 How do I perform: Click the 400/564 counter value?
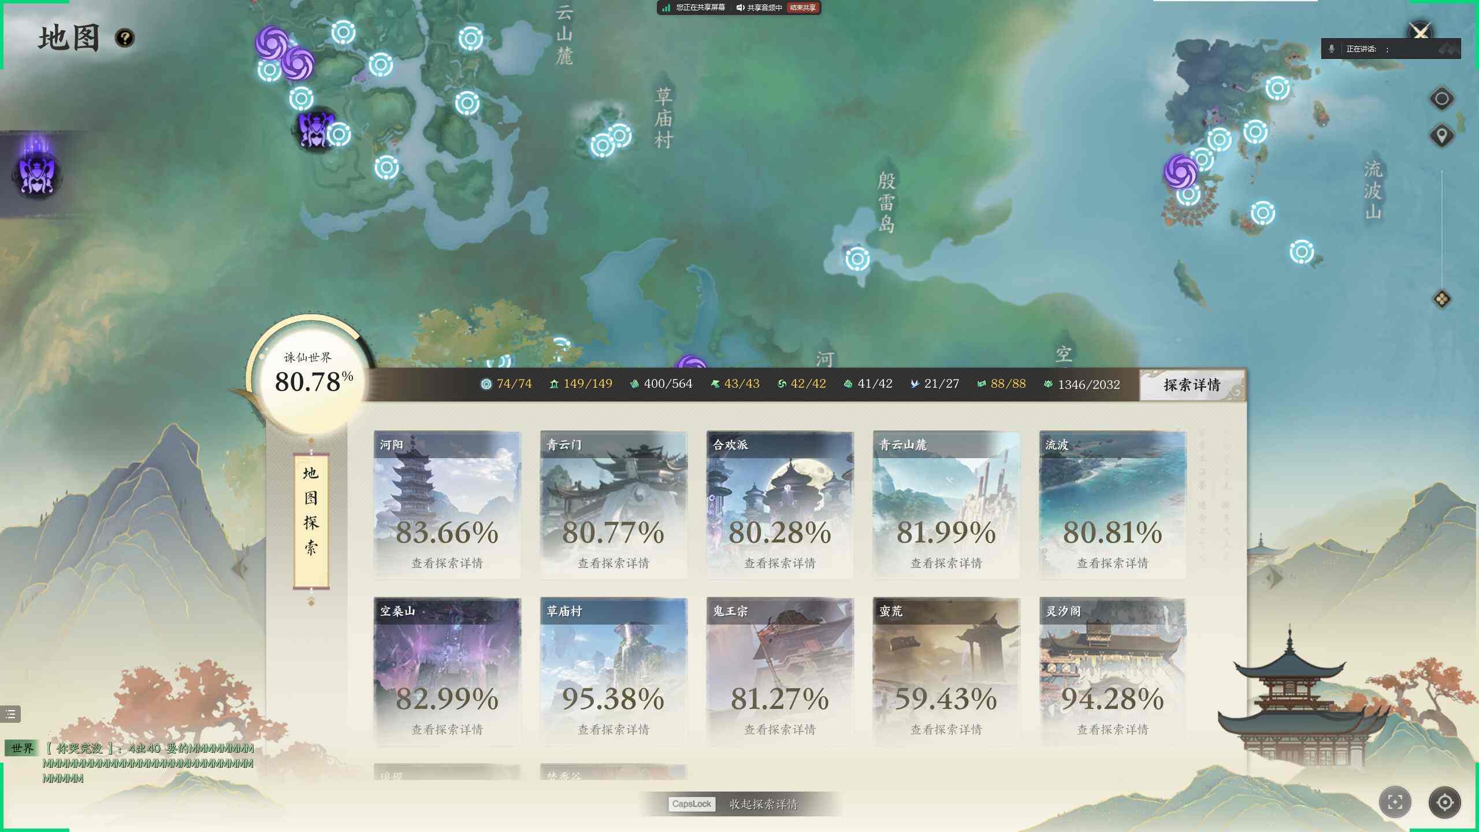668,384
